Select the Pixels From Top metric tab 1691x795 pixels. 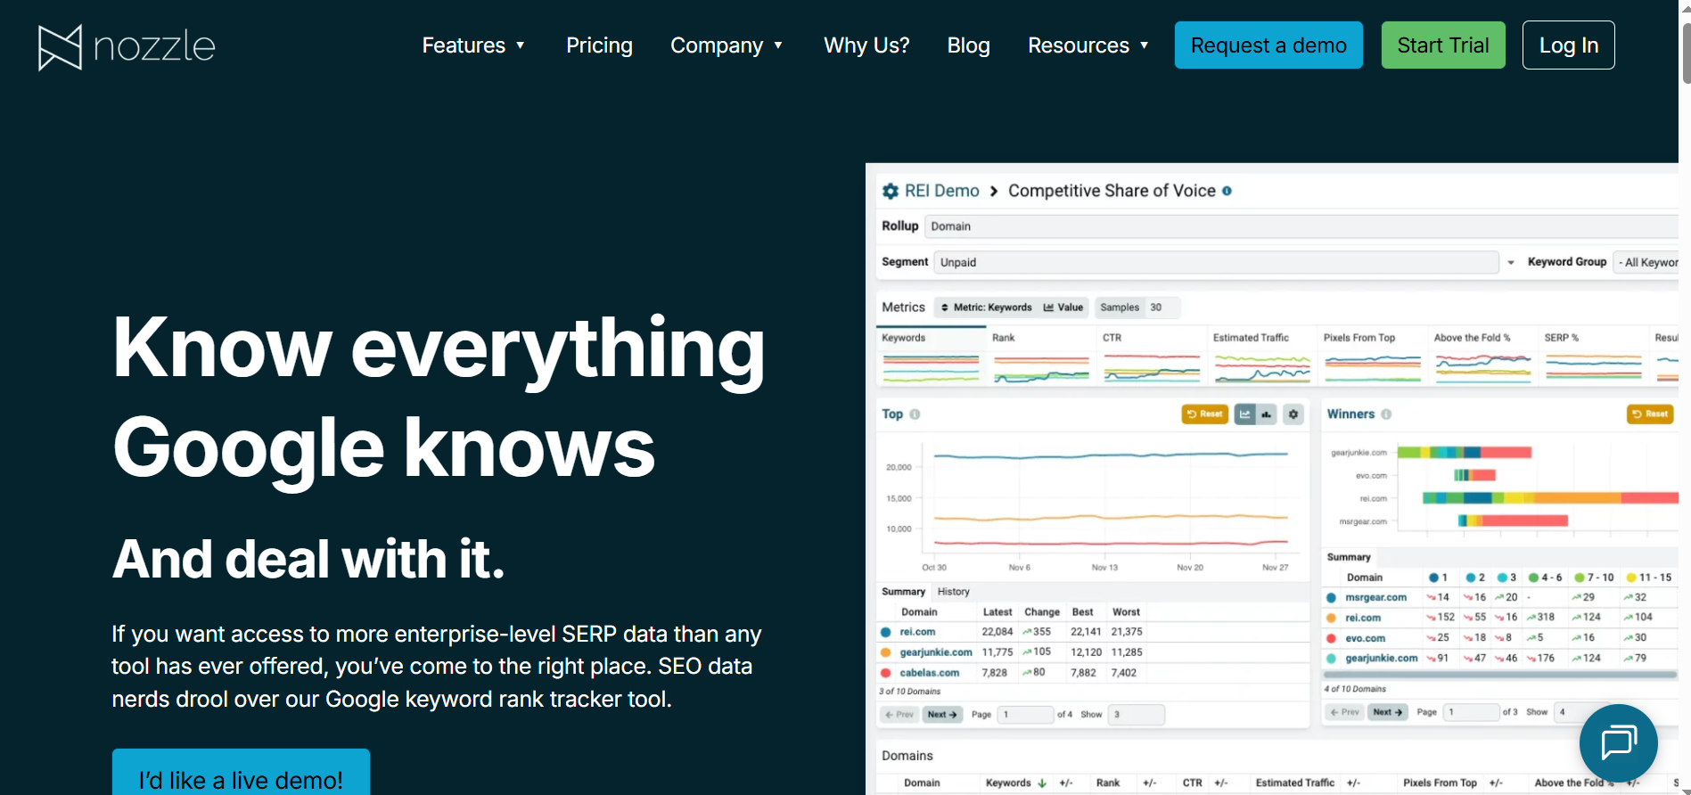point(1373,356)
